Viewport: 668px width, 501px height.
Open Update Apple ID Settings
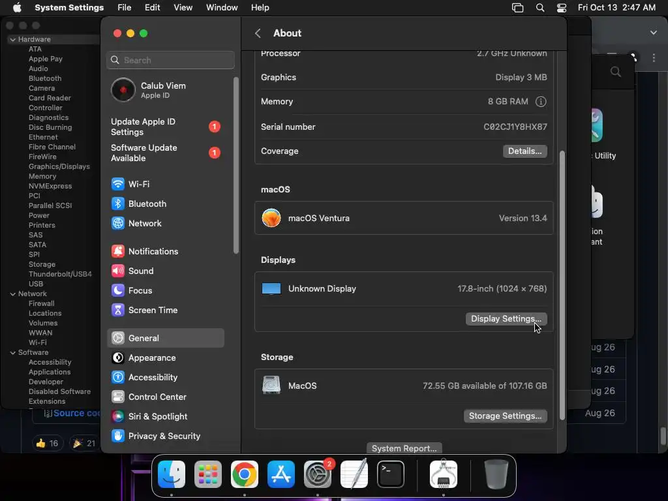point(165,127)
